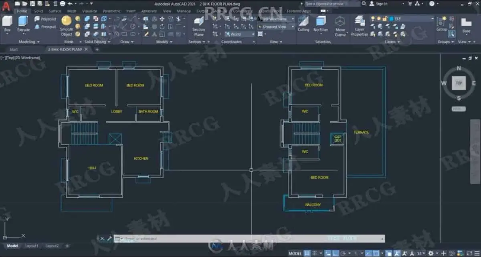Click the Section Plane tool
This screenshot has height=257, width=481.
click(199, 26)
